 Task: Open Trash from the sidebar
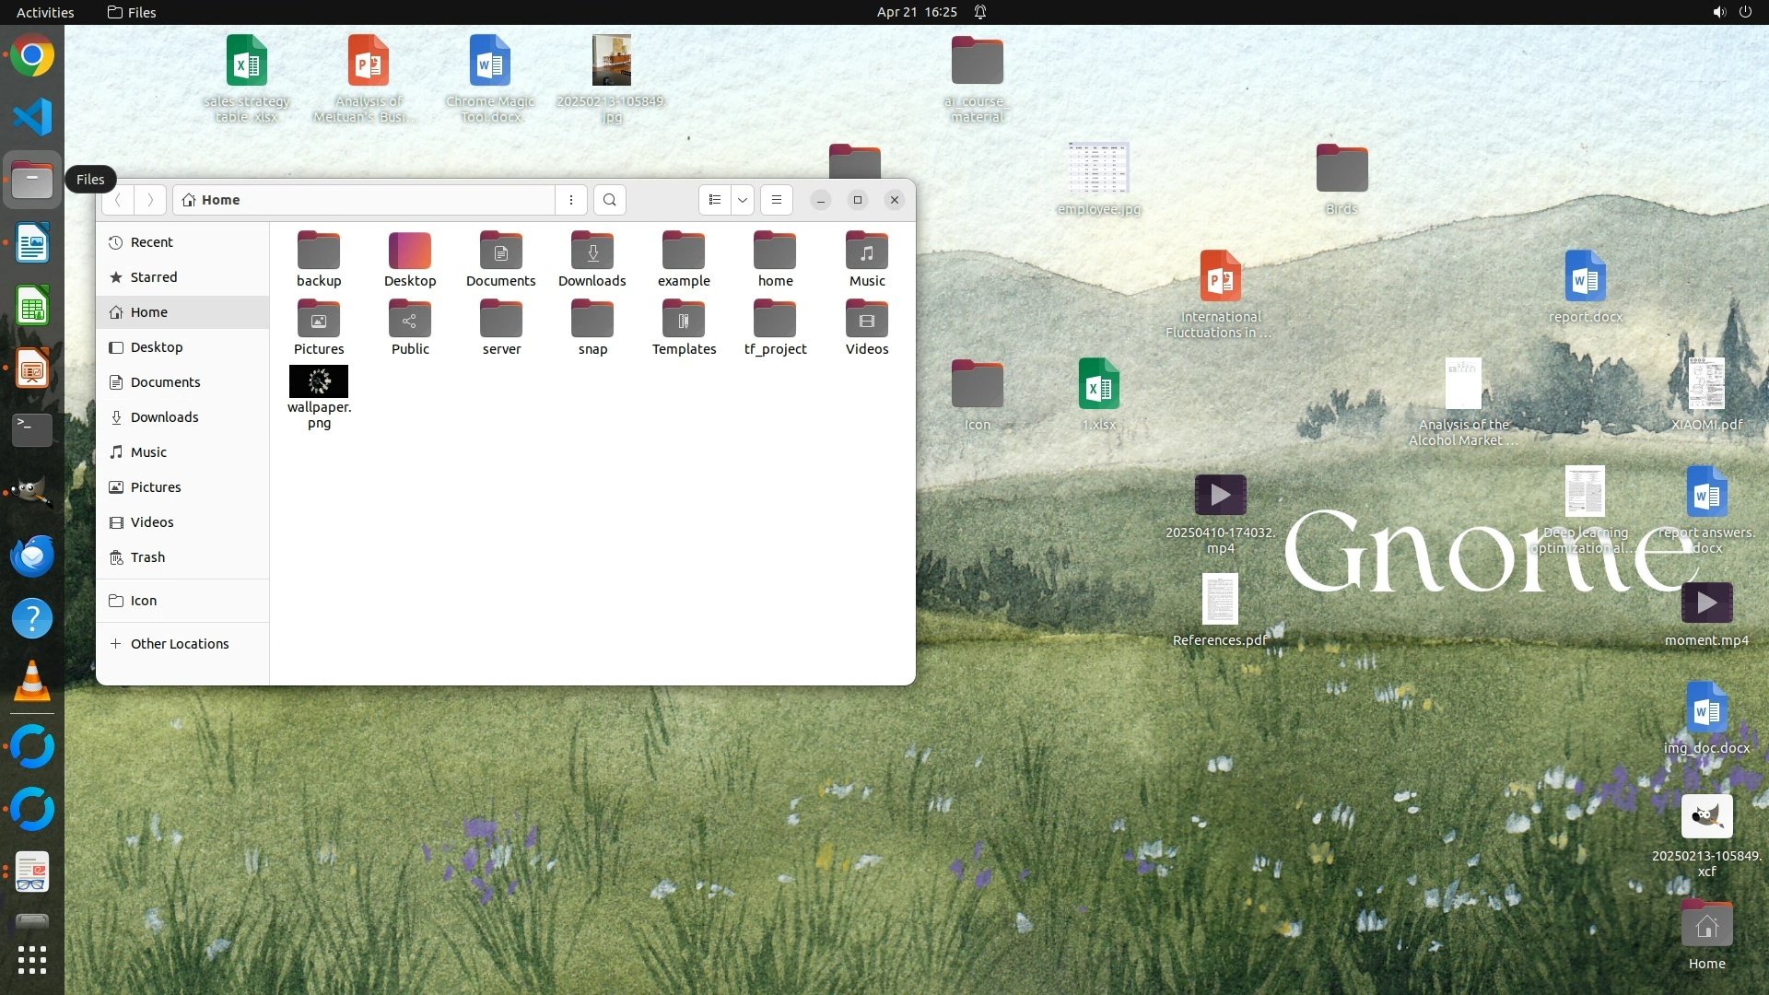pos(147,557)
